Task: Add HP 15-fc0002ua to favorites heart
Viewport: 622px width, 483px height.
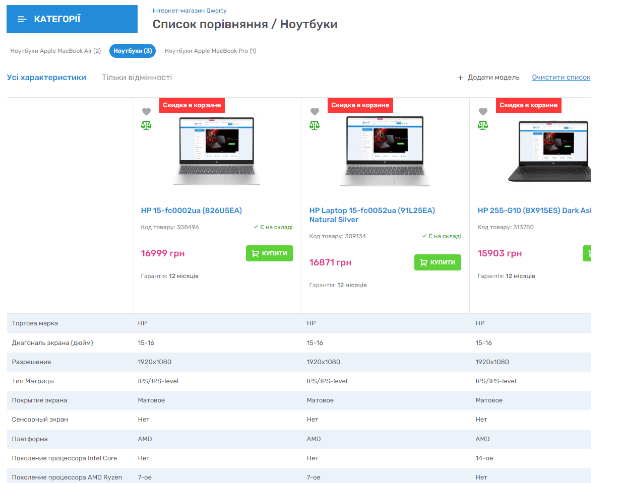Action: pyautogui.click(x=146, y=112)
